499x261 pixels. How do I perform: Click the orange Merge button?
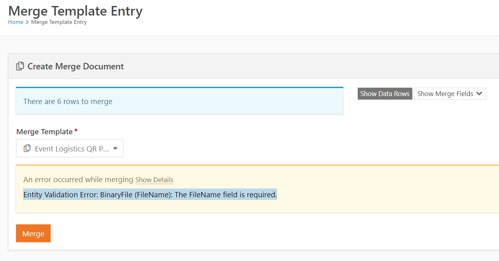tap(33, 234)
